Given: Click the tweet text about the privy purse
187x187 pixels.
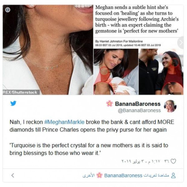Looking at the screenshot, I should point(92,126).
